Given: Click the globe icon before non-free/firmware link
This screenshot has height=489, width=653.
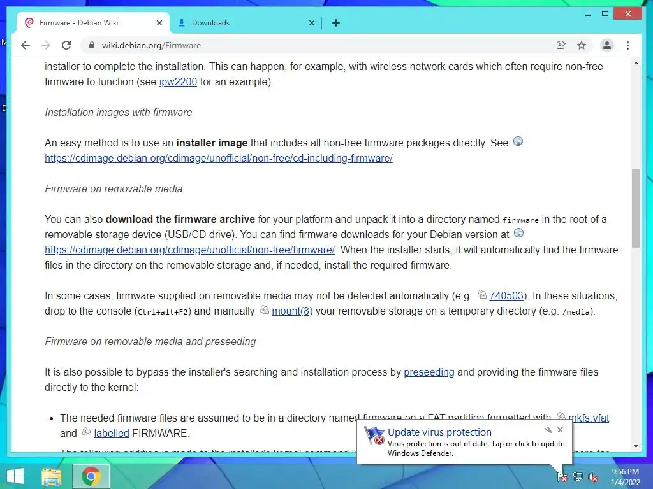Looking at the screenshot, I should pyautogui.click(x=518, y=233).
